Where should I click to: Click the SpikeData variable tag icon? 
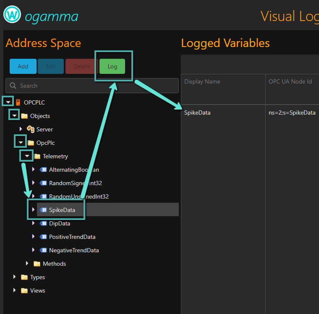click(x=43, y=210)
